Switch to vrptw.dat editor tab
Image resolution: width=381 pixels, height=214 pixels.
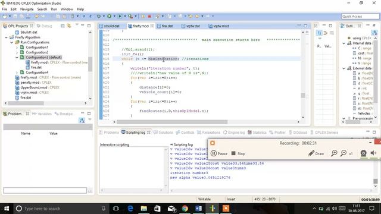tap(190, 26)
